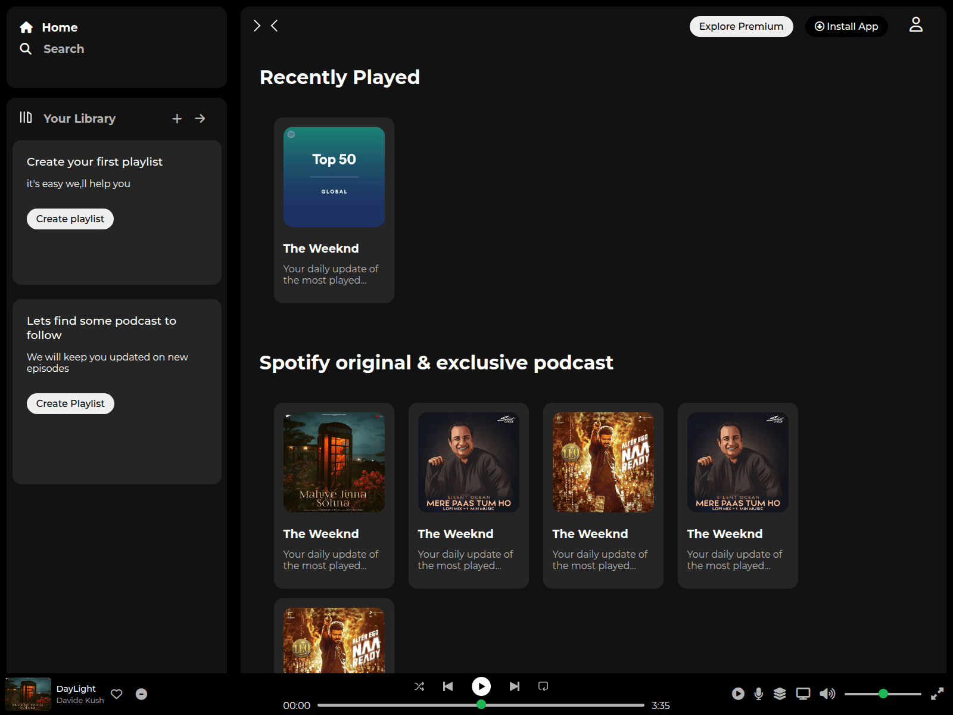The height and width of the screenshot is (715, 953).
Task: Open the now playing view icon
Action: 738,694
